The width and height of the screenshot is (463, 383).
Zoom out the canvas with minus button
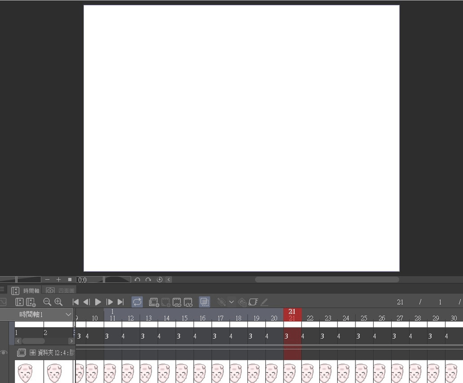(x=48, y=279)
